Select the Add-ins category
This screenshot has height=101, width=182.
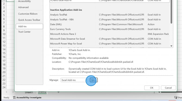tap(29, 26)
